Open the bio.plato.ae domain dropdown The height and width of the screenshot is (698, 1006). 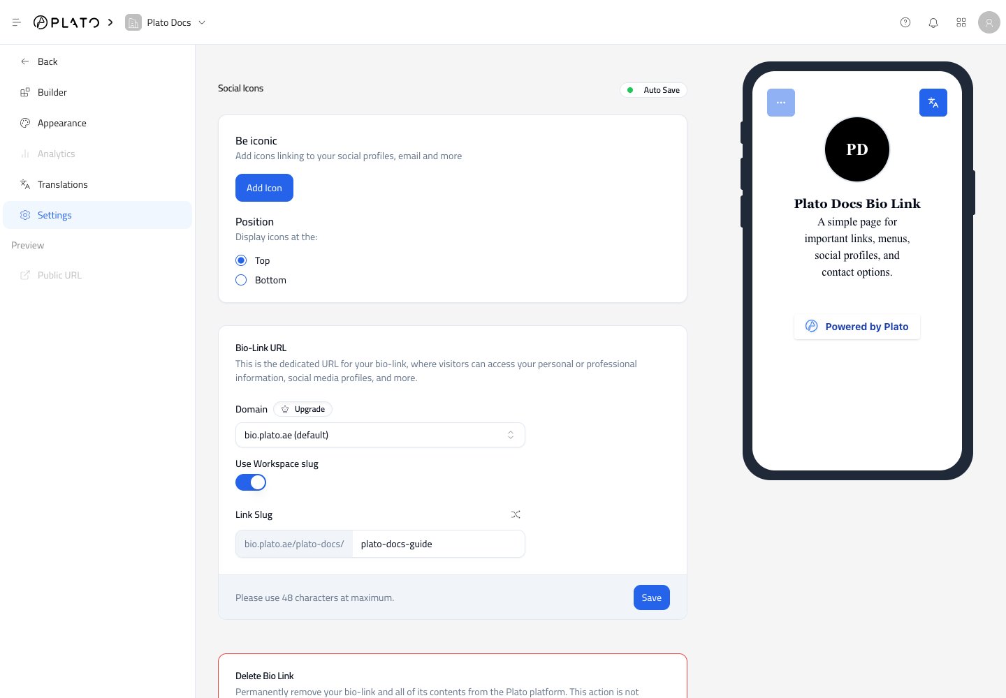[380, 435]
